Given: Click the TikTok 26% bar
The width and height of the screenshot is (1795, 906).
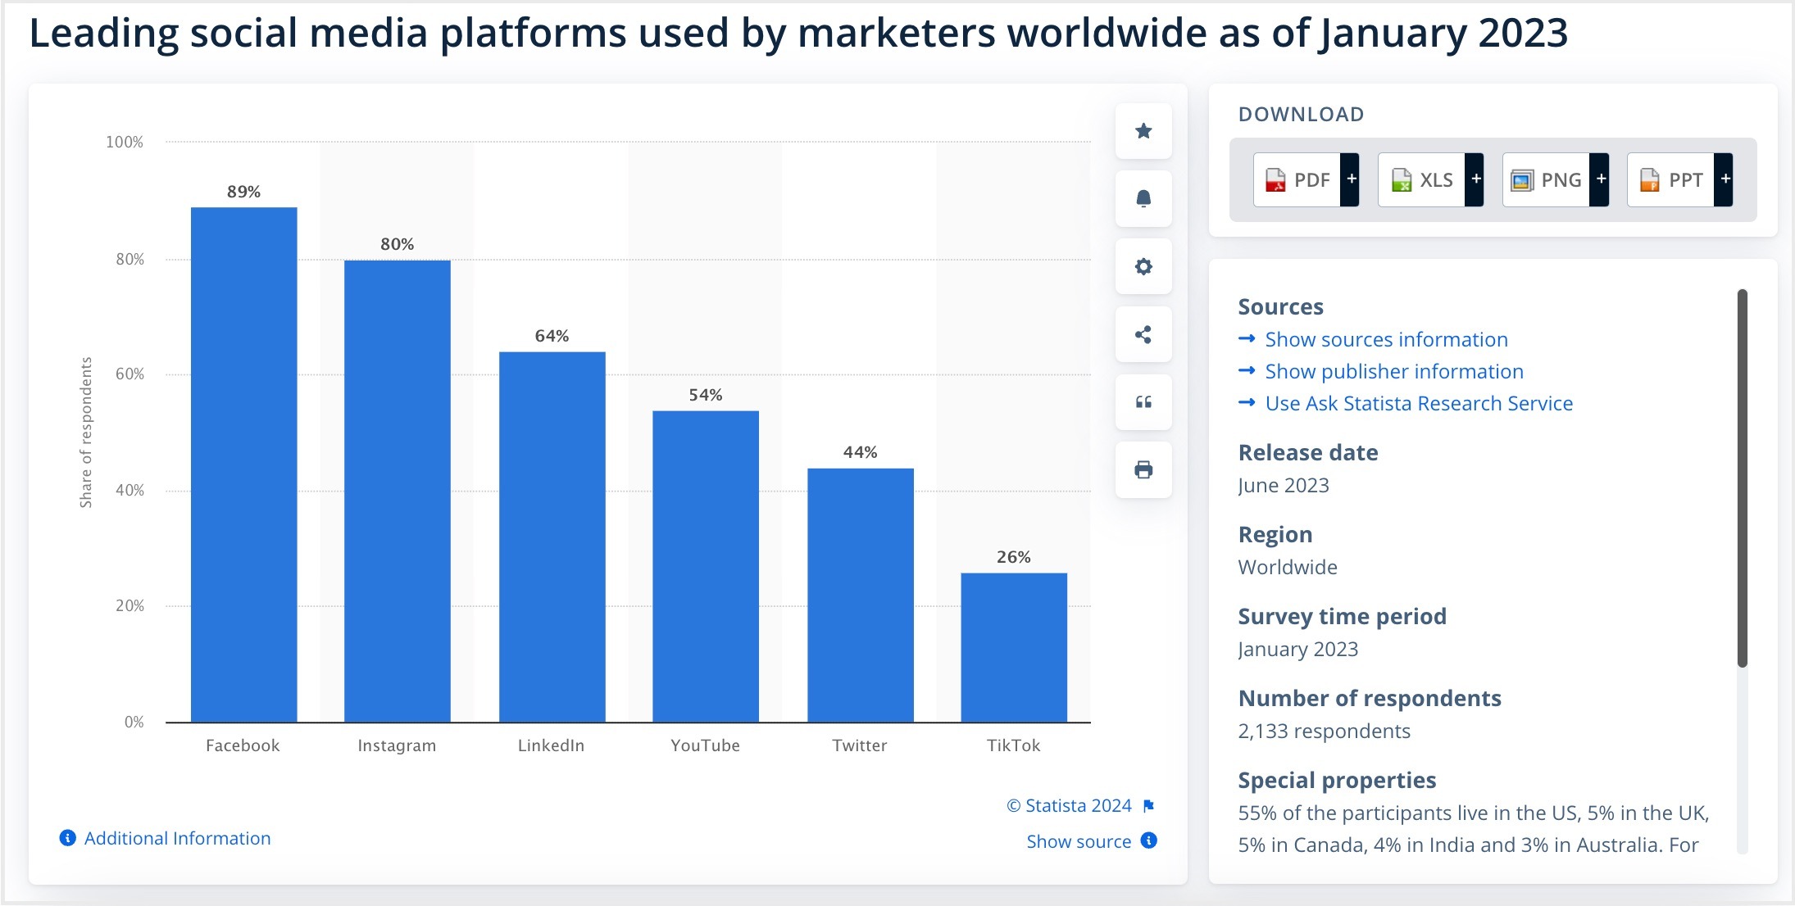Looking at the screenshot, I should point(1014,648).
